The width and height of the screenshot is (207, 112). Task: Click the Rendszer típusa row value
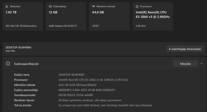coord(90,100)
